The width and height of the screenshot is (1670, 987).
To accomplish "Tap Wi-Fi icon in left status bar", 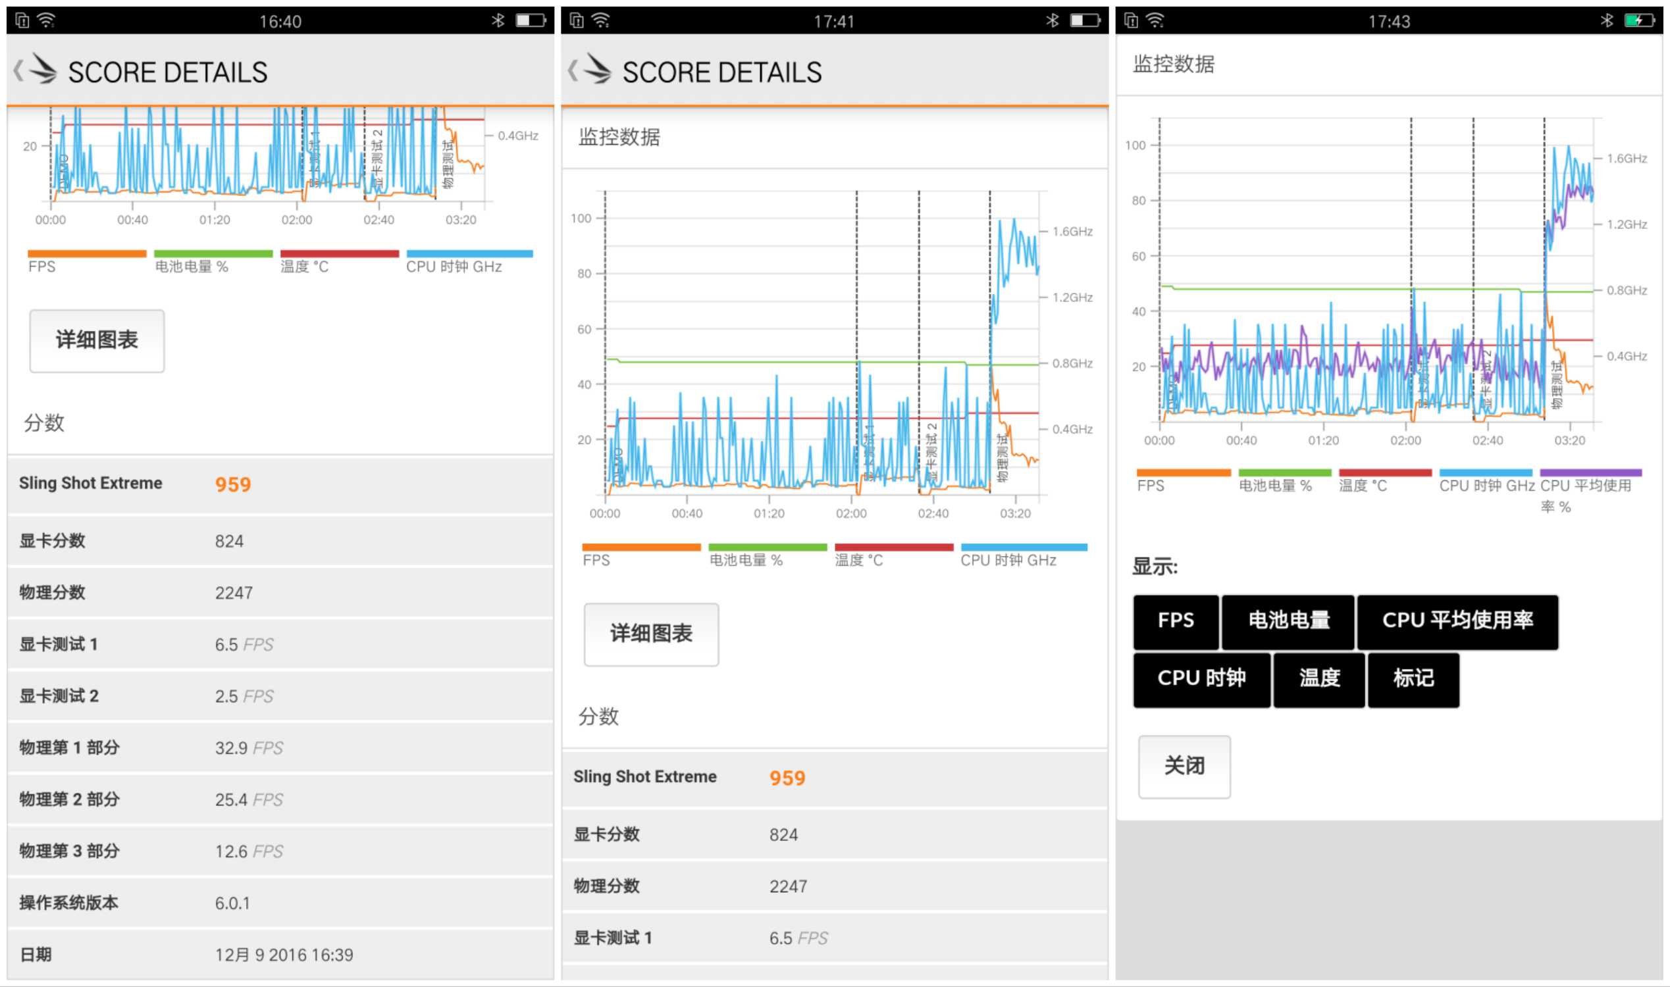I will coord(46,20).
